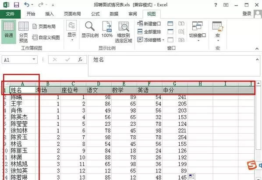Expand the 冻结窗格 freeze panes dropdown
This screenshot has width=262, height=180.
tap(163, 40)
